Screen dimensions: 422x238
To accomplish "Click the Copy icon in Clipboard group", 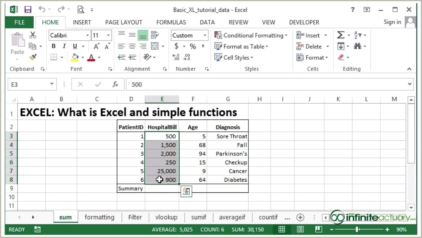I will tap(32, 46).
